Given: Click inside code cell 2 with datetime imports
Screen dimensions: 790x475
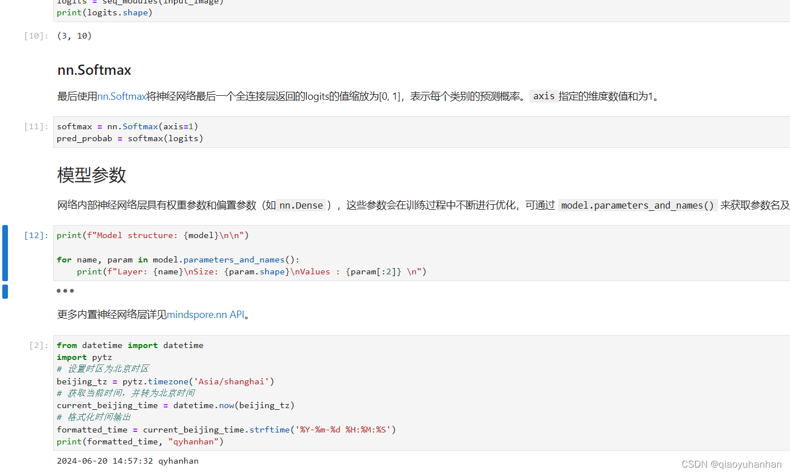Looking at the screenshot, I should click(422, 393).
